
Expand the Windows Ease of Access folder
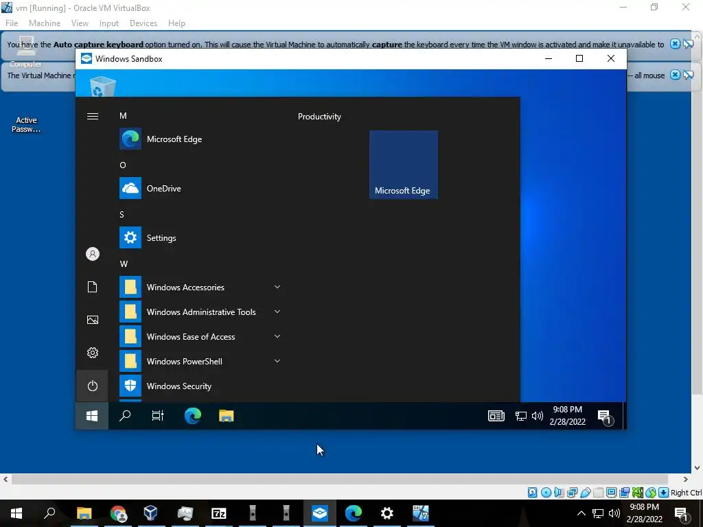pos(200,336)
